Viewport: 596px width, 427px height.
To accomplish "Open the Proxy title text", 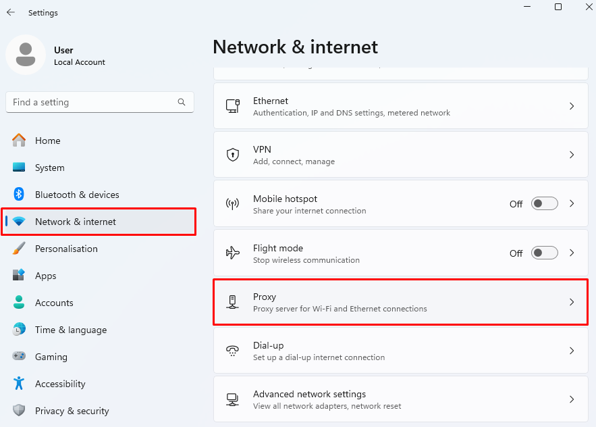I will pyautogui.click(x=265, y=297).
